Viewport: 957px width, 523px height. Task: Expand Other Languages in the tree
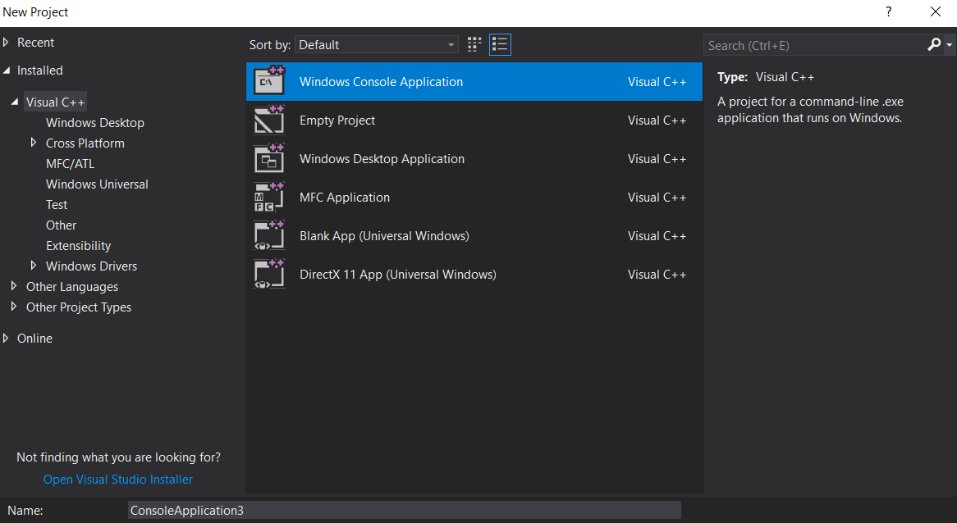tap(14, 286)
